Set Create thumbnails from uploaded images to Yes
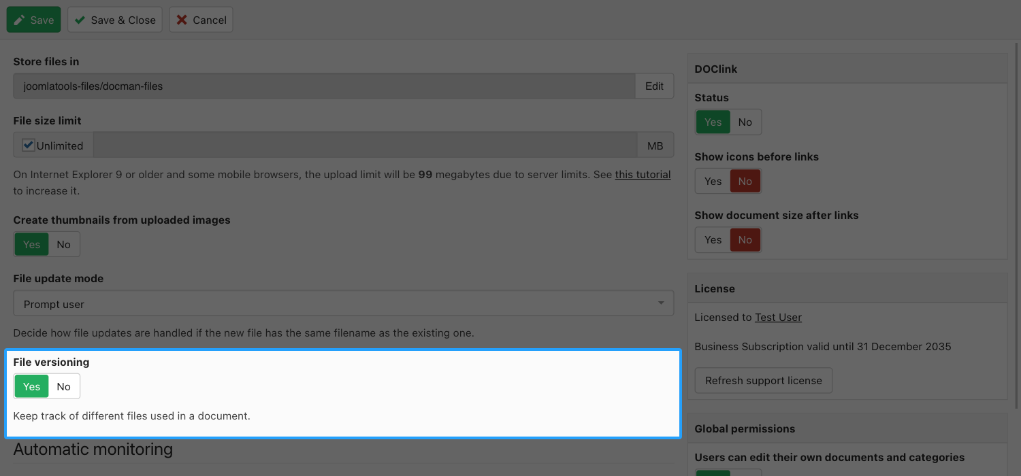 [x=31, y=245]
